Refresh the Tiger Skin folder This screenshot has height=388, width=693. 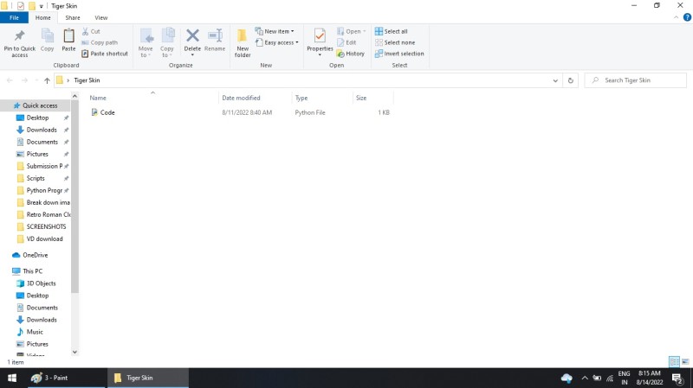(x=571, y=80)
